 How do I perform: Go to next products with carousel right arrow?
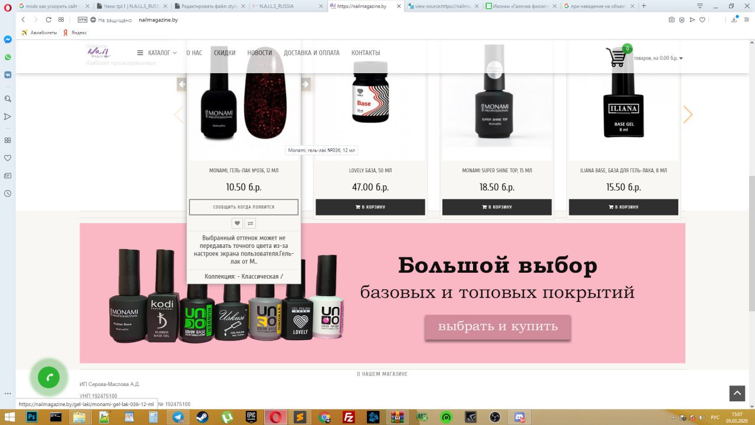[687, 114]
